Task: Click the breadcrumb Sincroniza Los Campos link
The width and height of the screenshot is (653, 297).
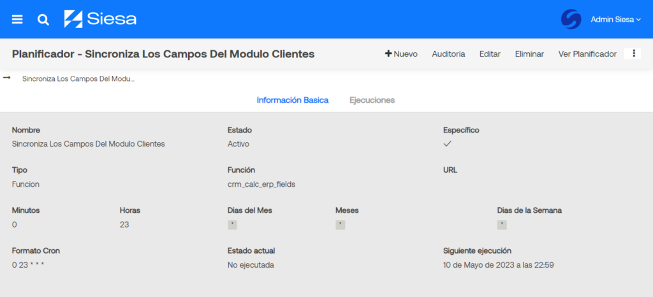Action: click(78, 79)
